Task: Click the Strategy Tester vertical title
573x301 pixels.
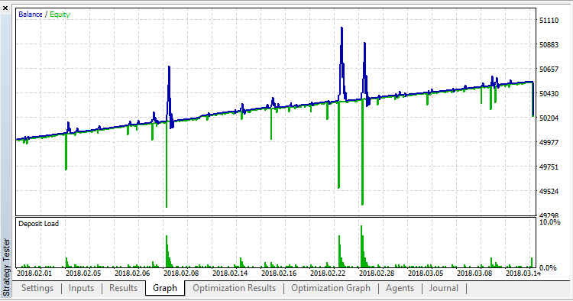Action: click(6, 267)
